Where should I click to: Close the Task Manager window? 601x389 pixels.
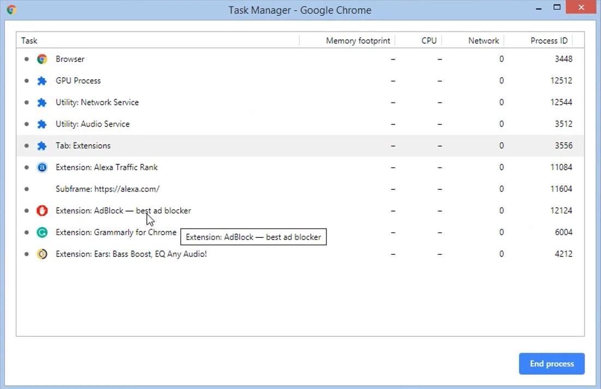pyautogui.click(x=581, y=7)
